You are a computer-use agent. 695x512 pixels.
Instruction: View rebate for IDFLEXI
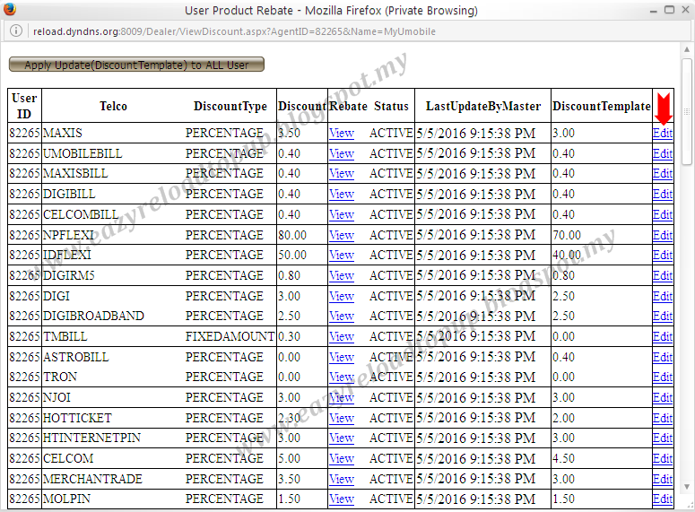tap(342, 255)
